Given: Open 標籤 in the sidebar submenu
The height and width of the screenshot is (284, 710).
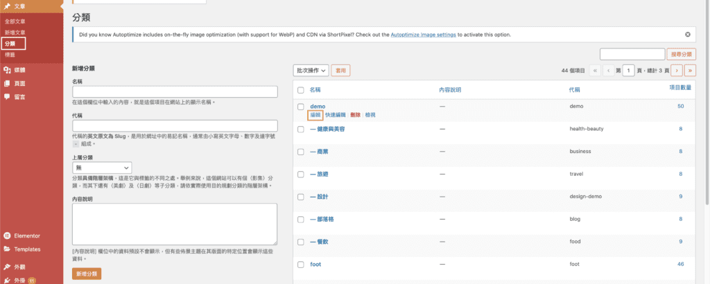Looking at the screenshot, I should coord(10,55).
